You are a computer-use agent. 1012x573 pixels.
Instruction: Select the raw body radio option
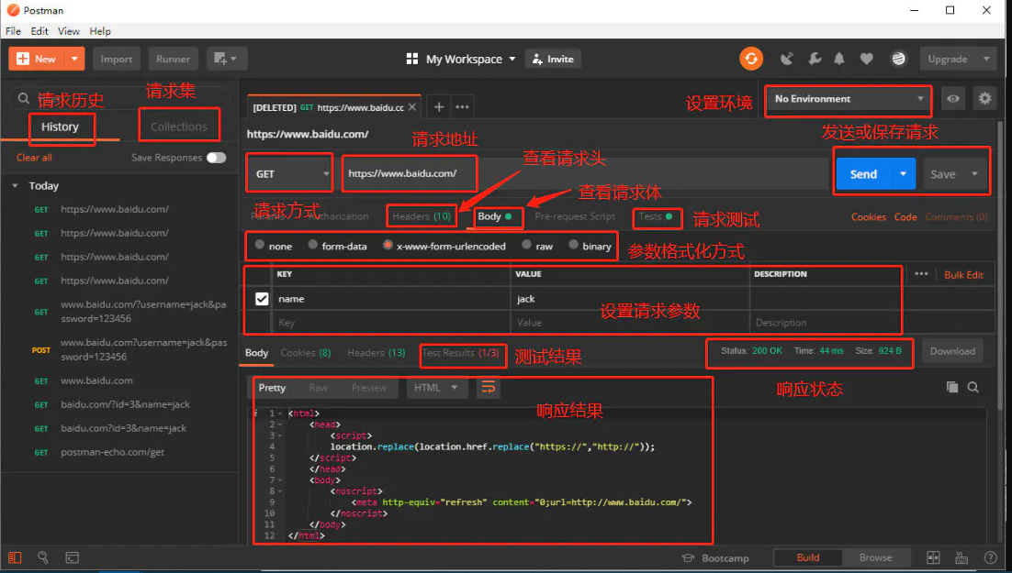point(526,245)
